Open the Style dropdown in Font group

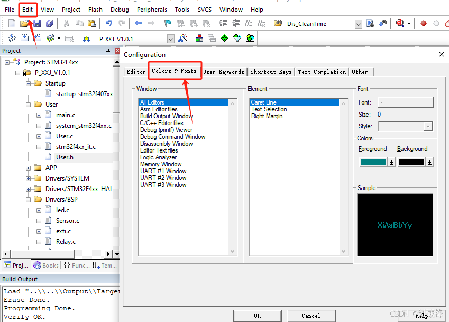pos(428,126)
